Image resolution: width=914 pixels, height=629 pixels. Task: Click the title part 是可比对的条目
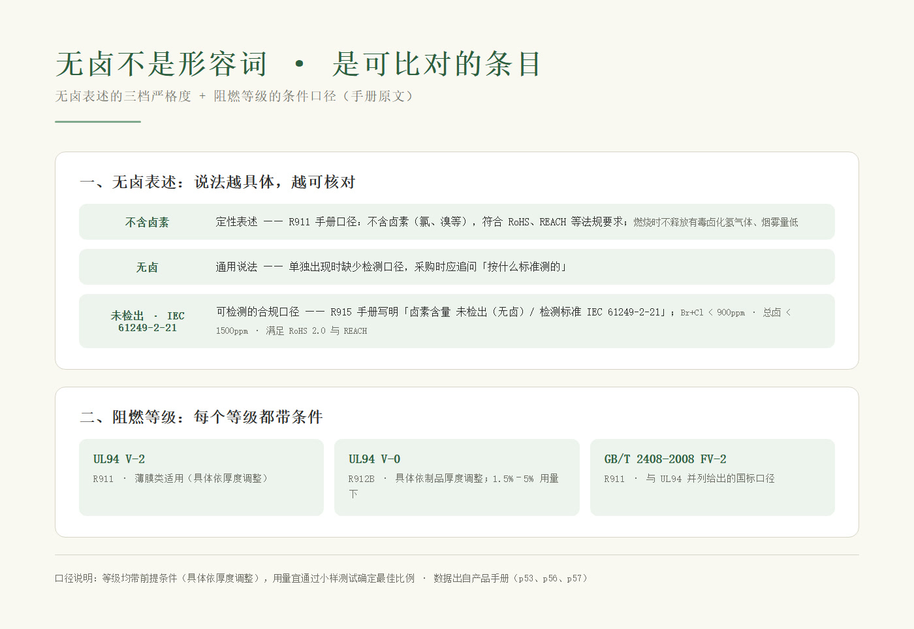pos(437,64)
